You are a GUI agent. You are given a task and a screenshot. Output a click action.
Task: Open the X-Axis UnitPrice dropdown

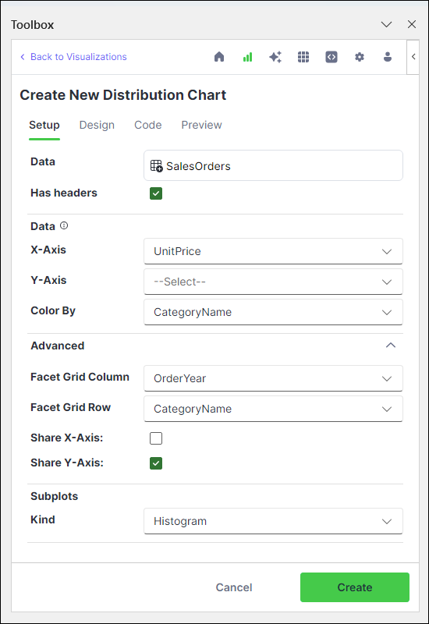point(273,251)
